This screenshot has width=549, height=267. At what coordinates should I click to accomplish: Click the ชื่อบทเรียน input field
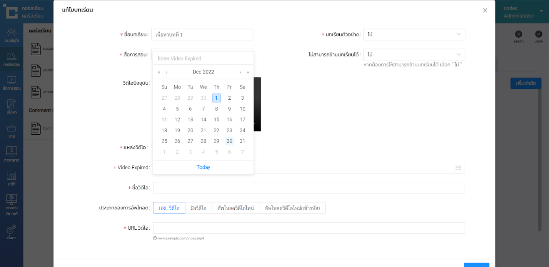(x=202, y=35)
